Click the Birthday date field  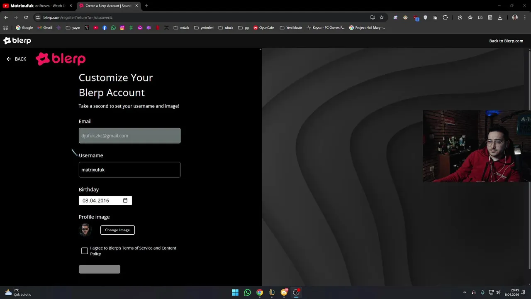coord(105,201)
